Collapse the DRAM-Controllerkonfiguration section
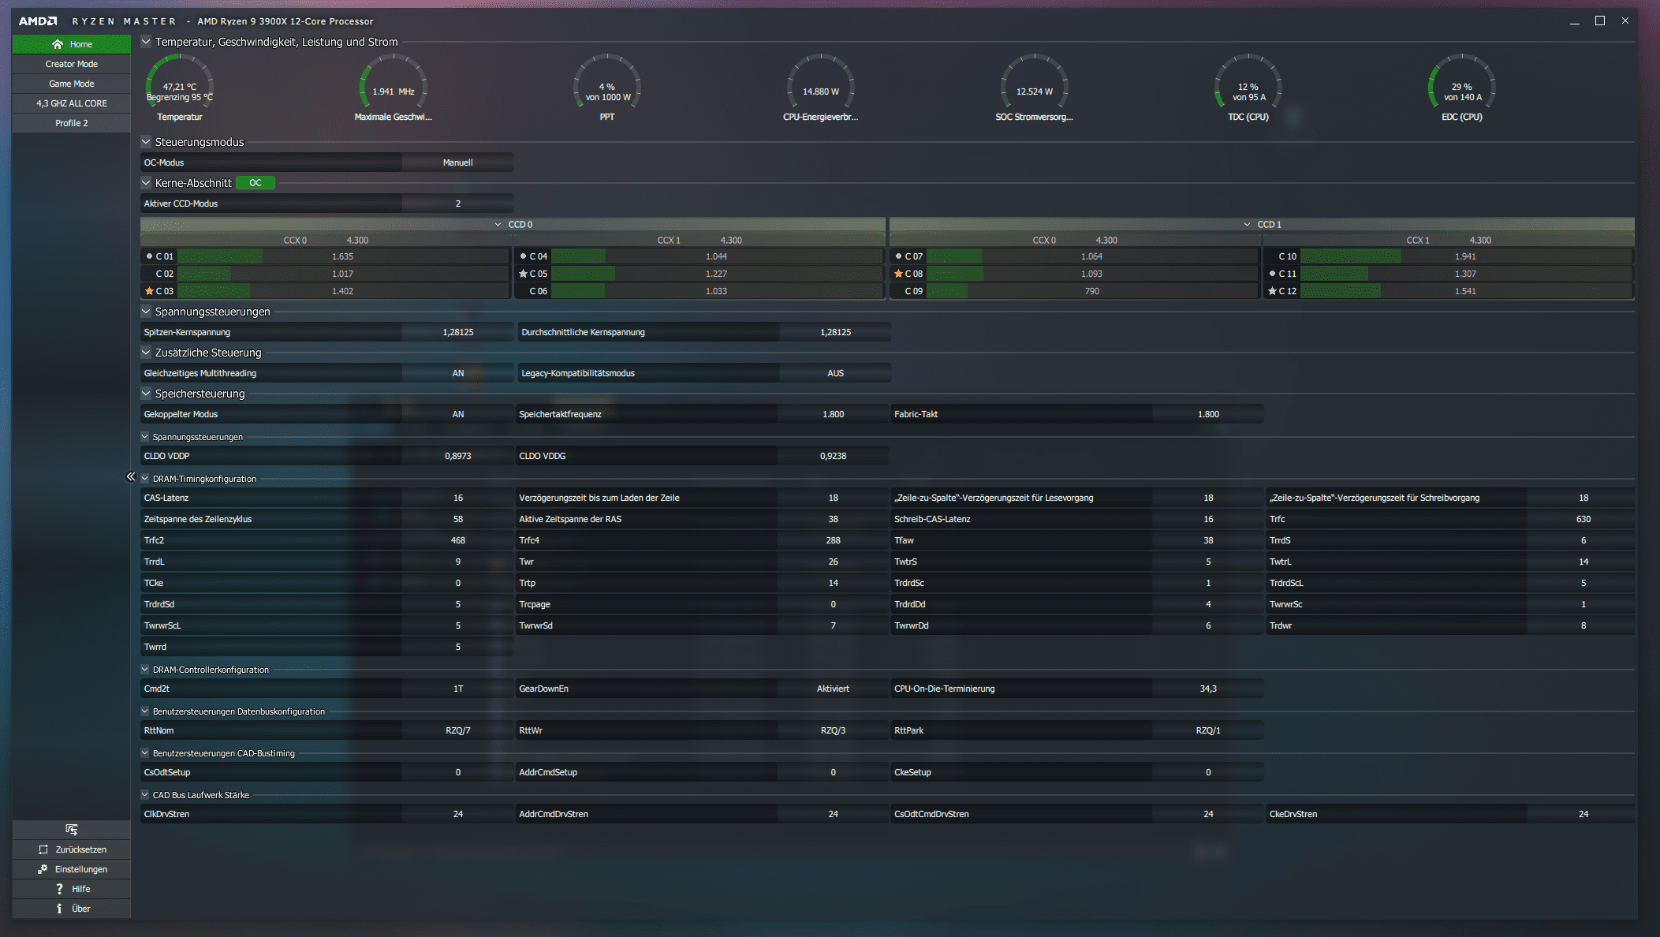 coord(145,670)
